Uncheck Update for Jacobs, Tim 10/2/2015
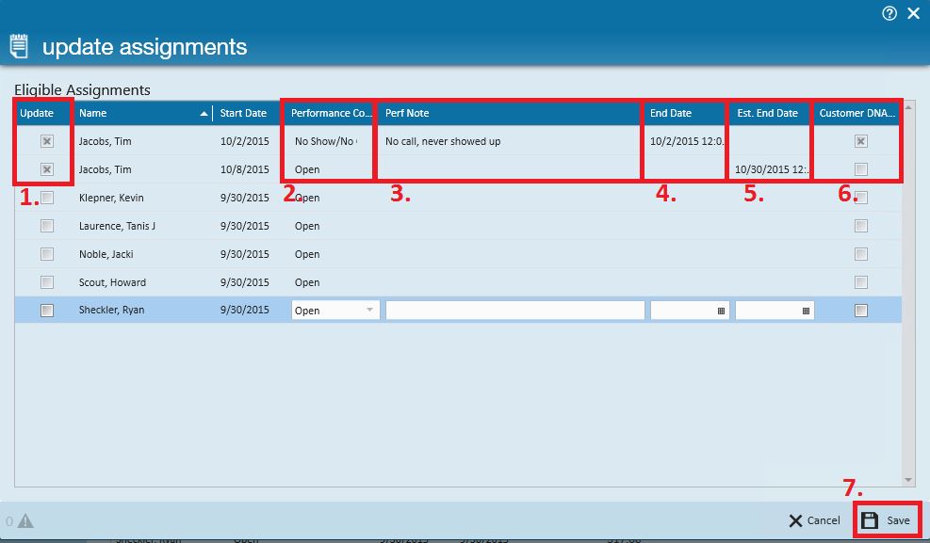The width and height of the screenshot is (930, 543). tap(47, 141)
